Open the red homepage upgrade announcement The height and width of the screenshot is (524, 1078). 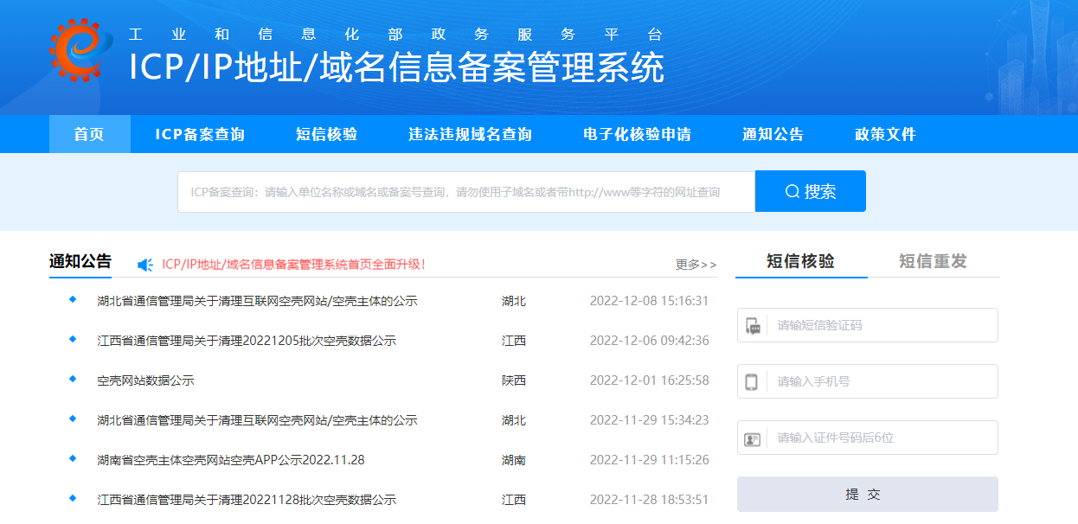coord(294,265)
